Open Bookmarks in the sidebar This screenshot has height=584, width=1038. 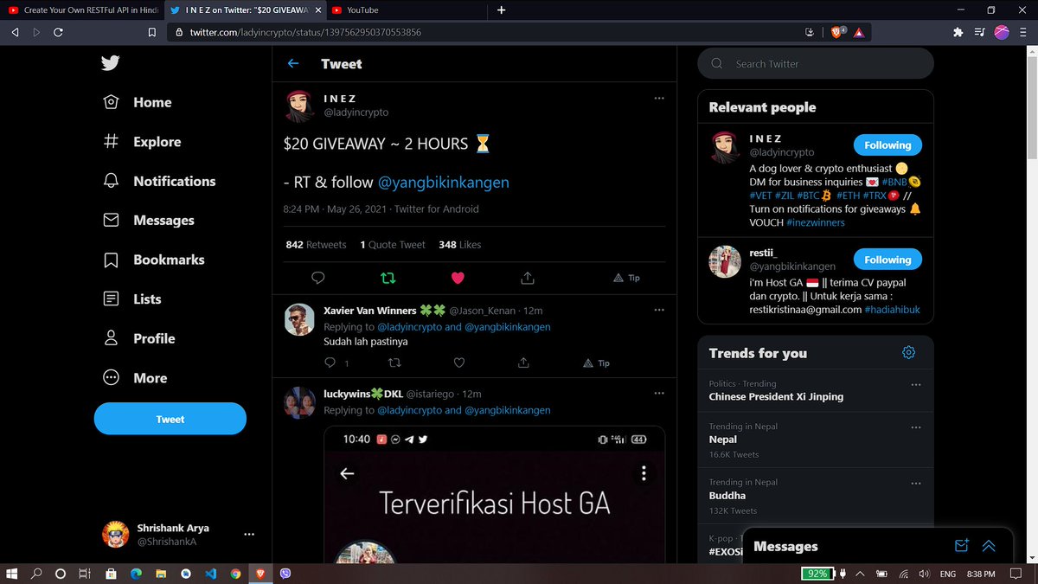click(154, 260)
